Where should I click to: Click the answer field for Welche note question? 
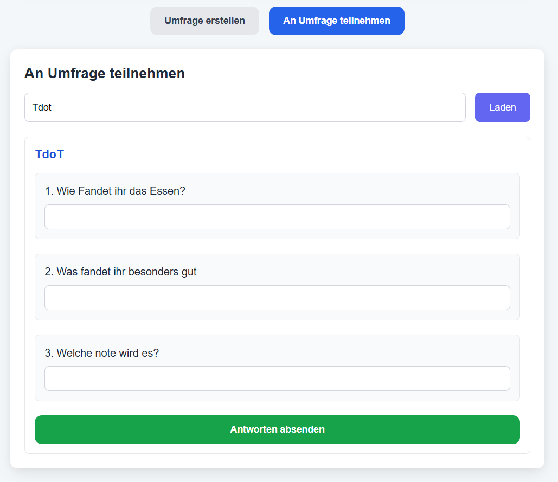(x=277, y=378)
